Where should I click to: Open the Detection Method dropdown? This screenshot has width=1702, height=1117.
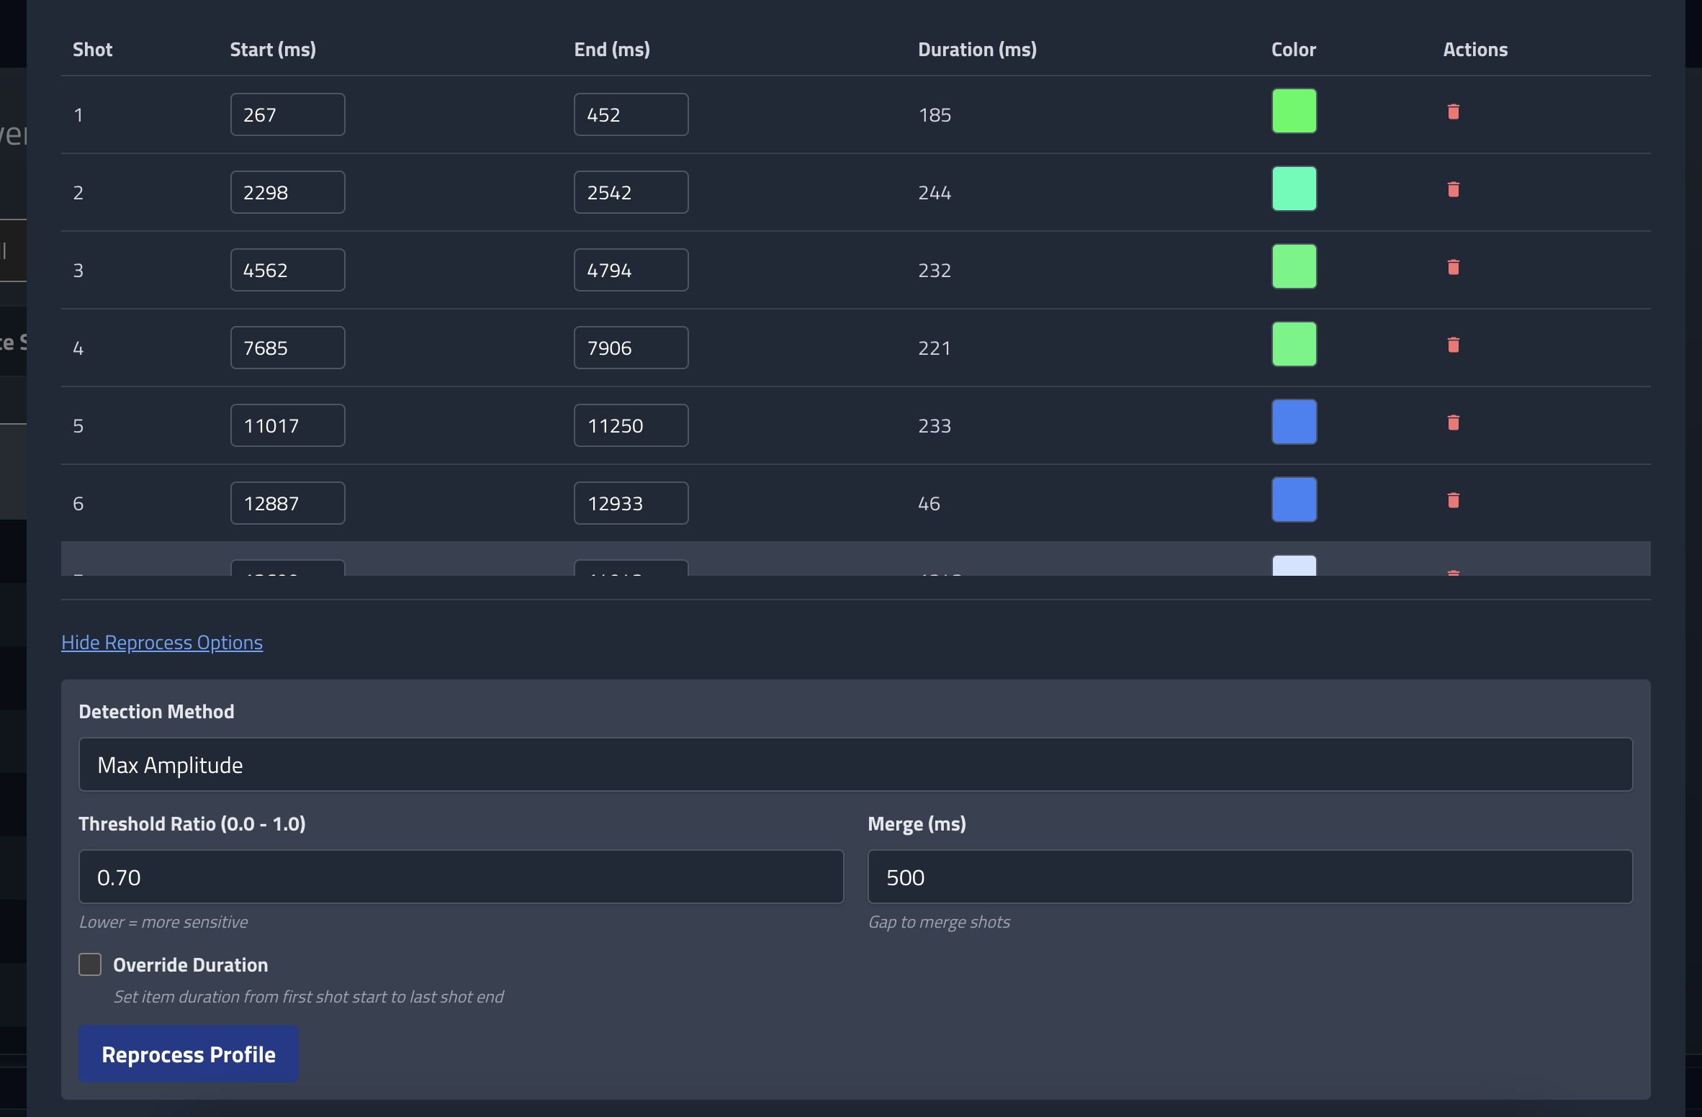click(855, 764)
